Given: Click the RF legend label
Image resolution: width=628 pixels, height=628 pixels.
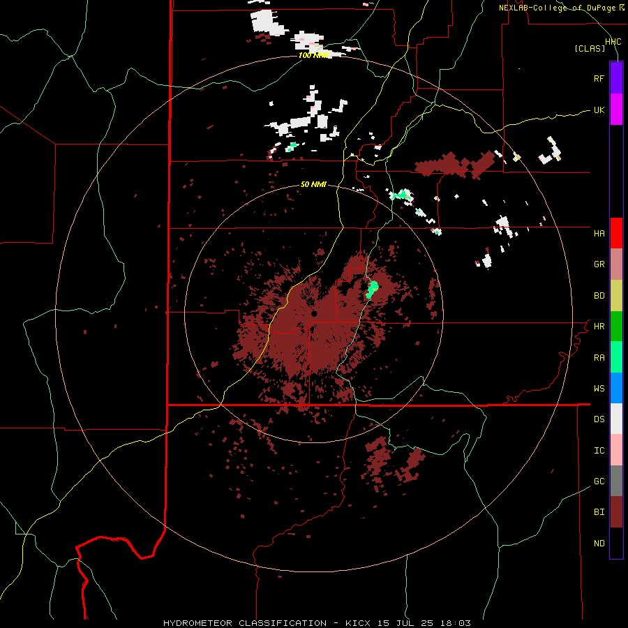Looking at the screenshot, I should click(599, 78).
